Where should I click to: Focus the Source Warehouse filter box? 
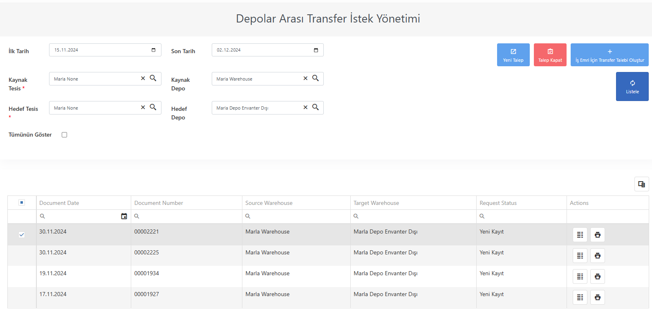coord(296,216)
